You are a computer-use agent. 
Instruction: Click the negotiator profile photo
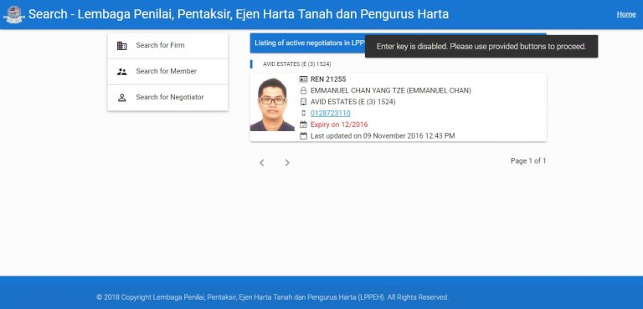(x=272, y=104)
